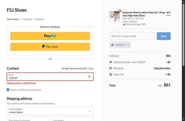Remove the 10%OFF coupon tag
Screen dimensions: 185x121
click(x=128, y=45)
